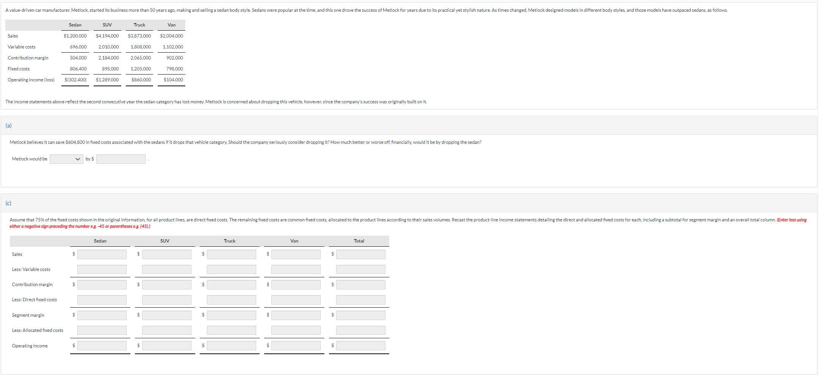Select the Total Segment margin field

tap(361, 315)
